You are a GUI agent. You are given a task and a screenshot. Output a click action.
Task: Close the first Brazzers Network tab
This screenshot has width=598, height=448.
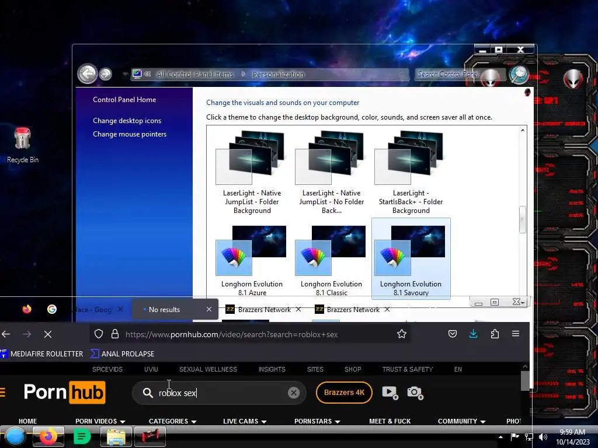click(298, 309)
